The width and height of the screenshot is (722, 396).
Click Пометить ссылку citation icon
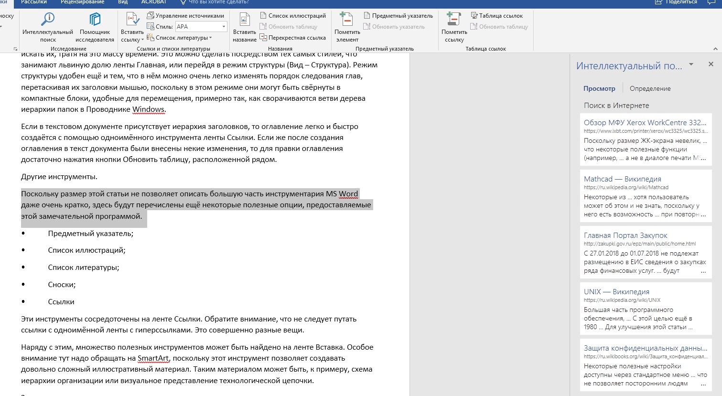[x=453, y=20]
